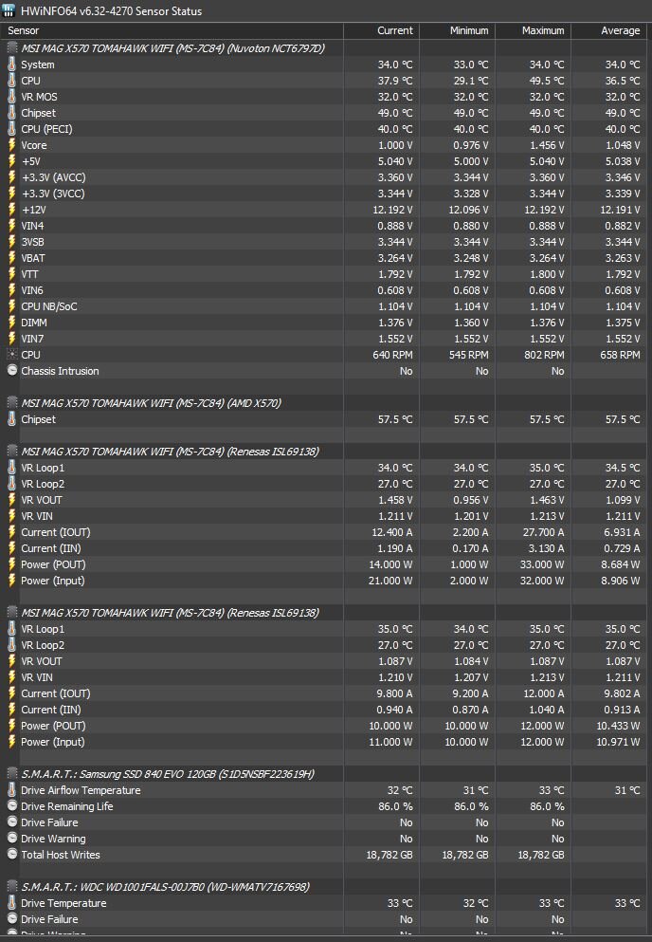
Task: Click the chip icon beside AMD X570 group
Action: pos(12,403)
